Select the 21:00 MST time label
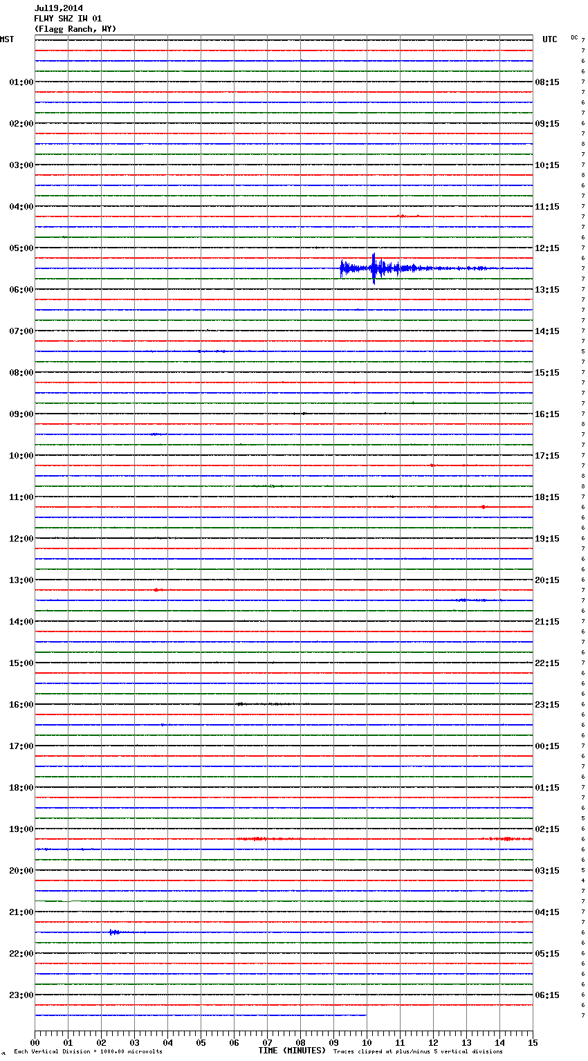Image resolution: width=588 pixels, height=1061 pixels. click(21, 912)
